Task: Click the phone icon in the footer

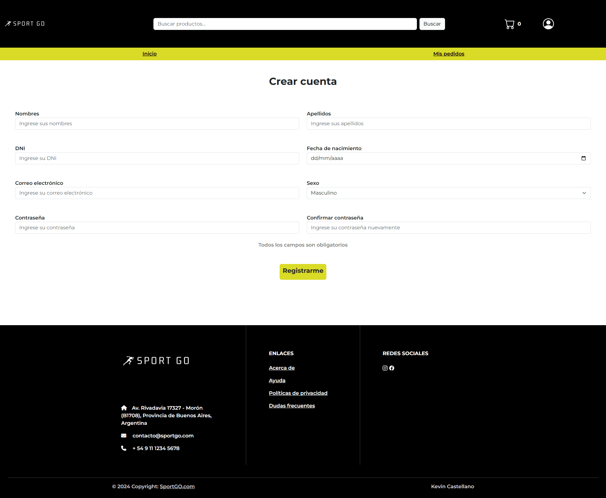Action: 123,448
